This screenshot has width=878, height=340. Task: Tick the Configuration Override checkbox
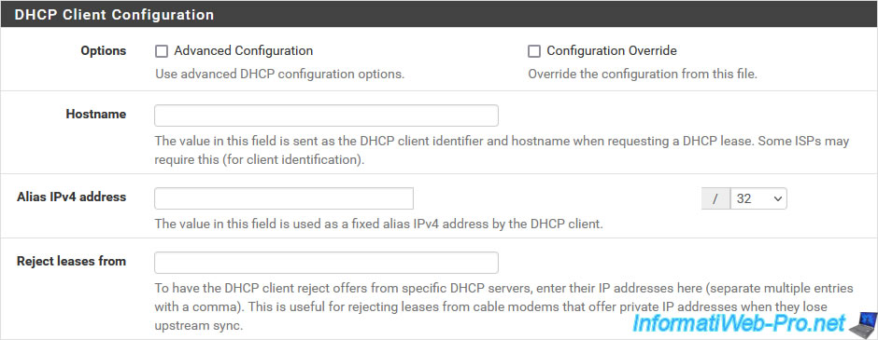534,51
